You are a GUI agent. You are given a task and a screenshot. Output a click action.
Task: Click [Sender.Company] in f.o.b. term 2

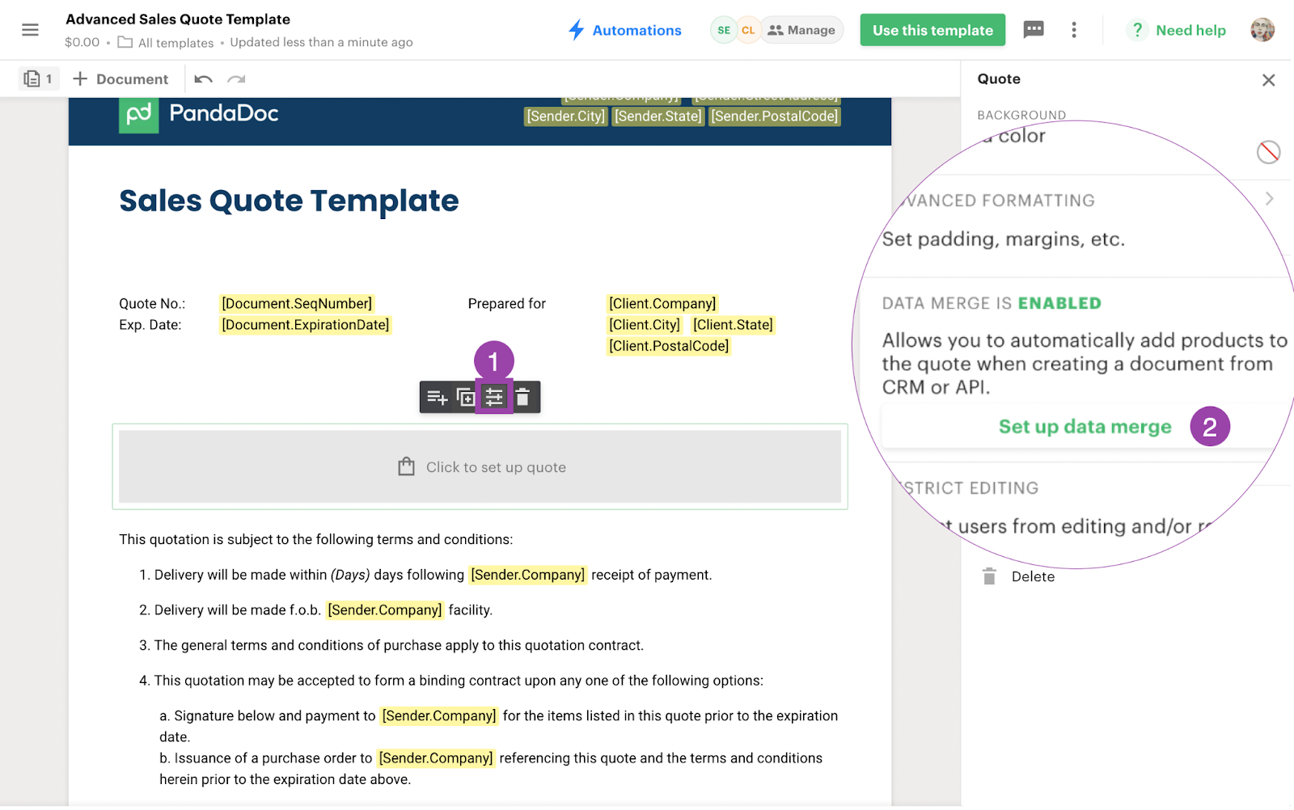pyautogui.click(x=385, y=610)
